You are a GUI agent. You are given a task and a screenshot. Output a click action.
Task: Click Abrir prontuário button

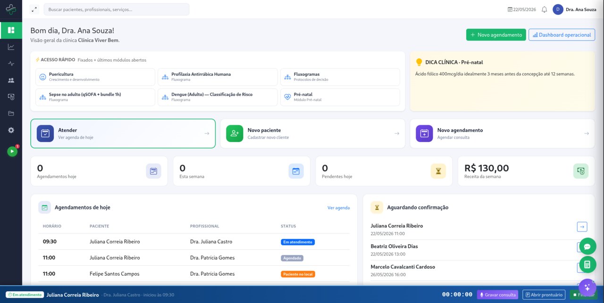(544, 295)
